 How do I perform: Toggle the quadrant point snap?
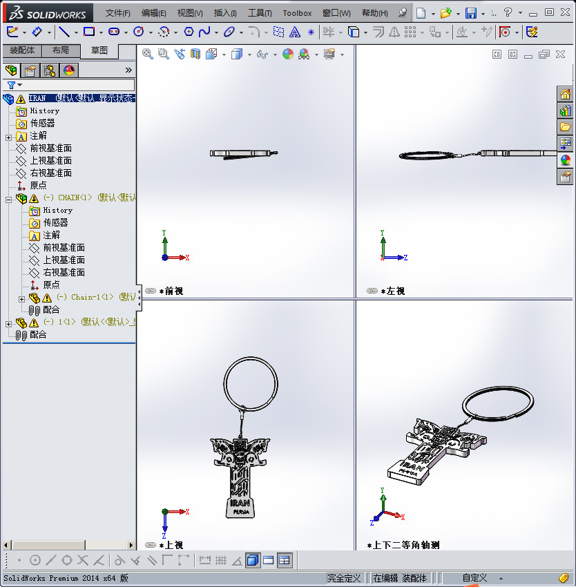[67, 560]
